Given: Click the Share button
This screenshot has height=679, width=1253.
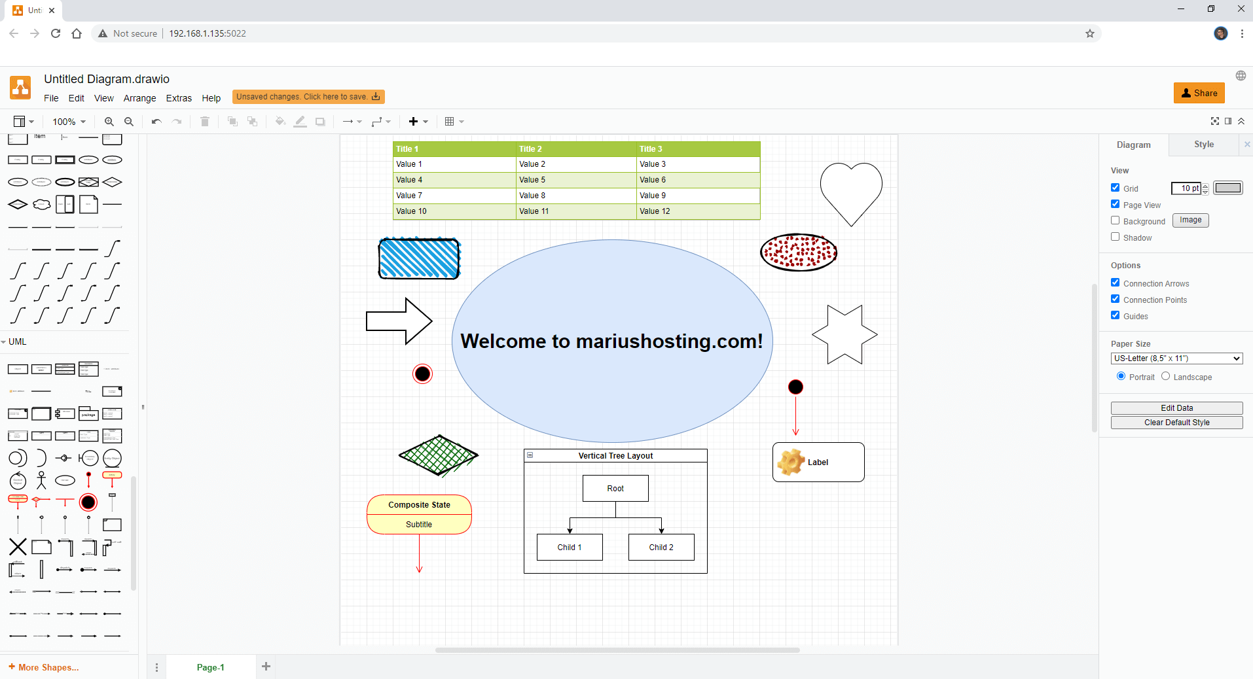Looking at the screenshot, I should point(1199,93).
